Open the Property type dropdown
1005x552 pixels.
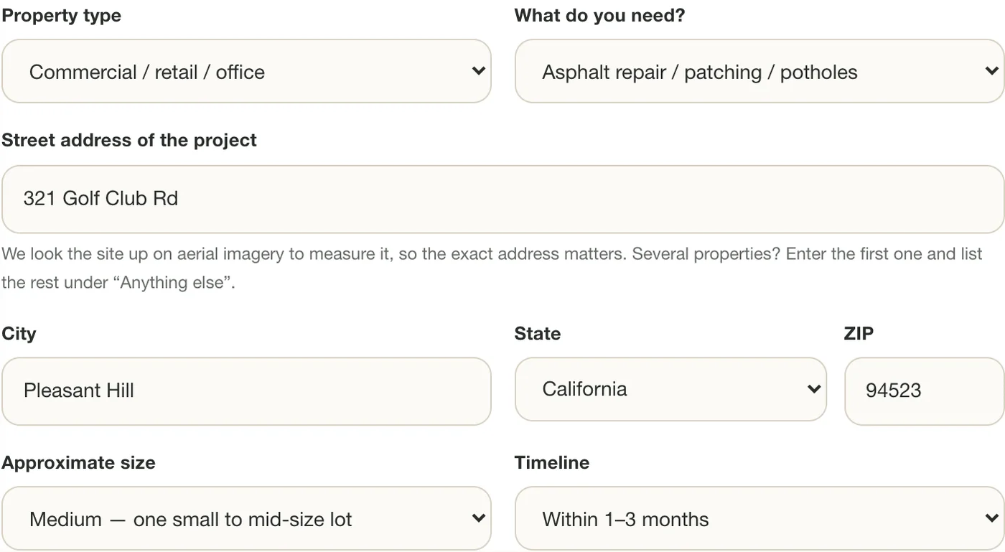tap(246, 71)
